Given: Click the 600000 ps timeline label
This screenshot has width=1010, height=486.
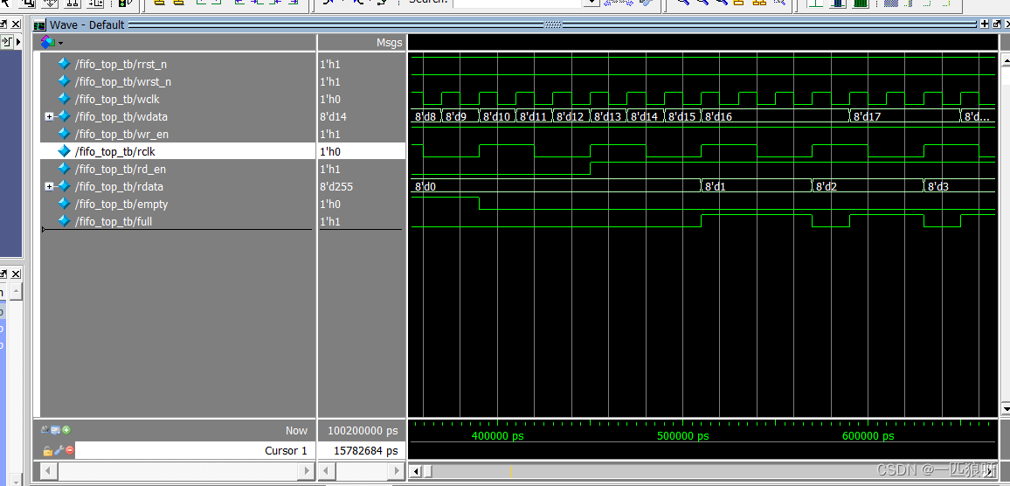Looking at the screenshot, I should click(868, 435).
